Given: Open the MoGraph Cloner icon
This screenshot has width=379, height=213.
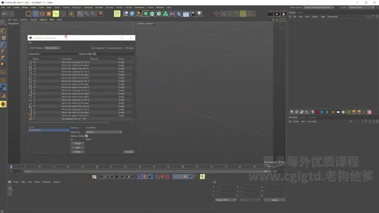Looking at the screenshot, I should click(x=159, y=14).
